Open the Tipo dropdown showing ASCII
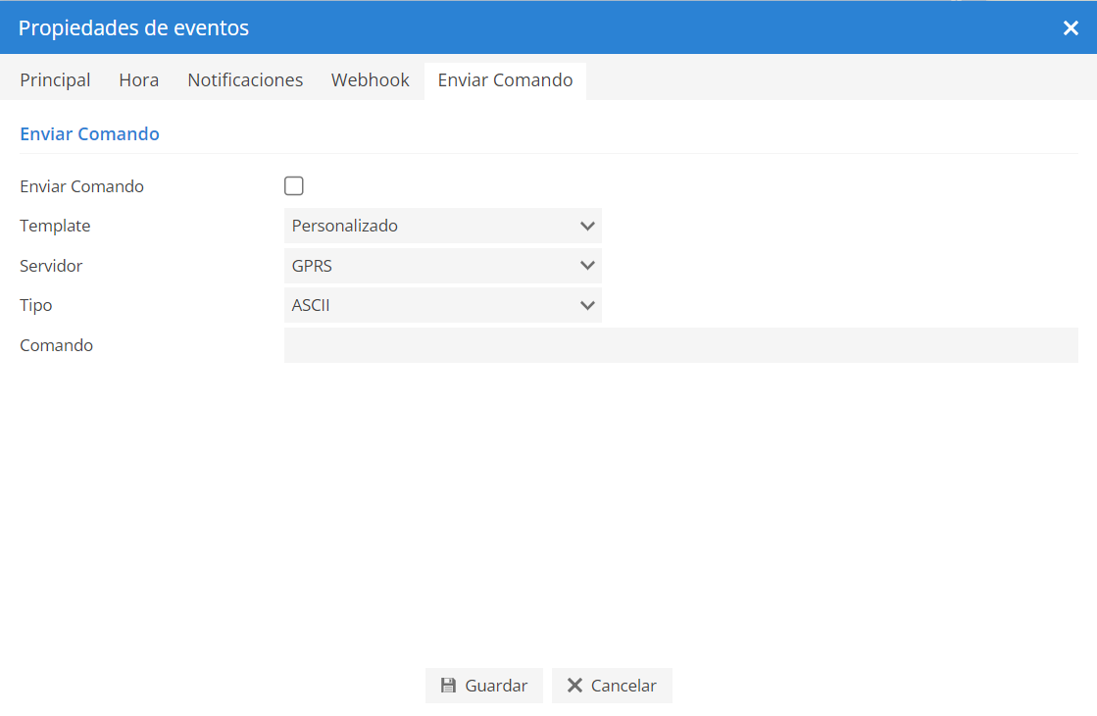Viewport: 1097px width, 716px height. click(443, 305)
